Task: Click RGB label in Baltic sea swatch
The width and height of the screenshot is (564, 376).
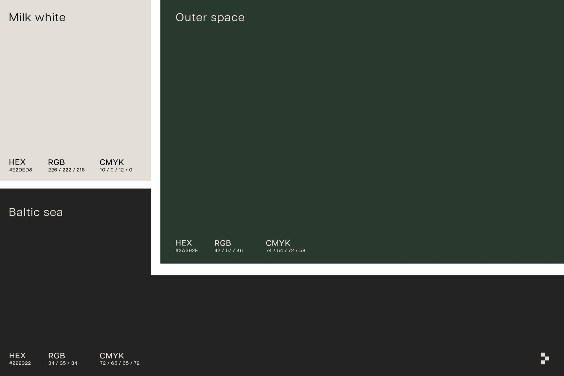Action: click(x=57, y=355)
